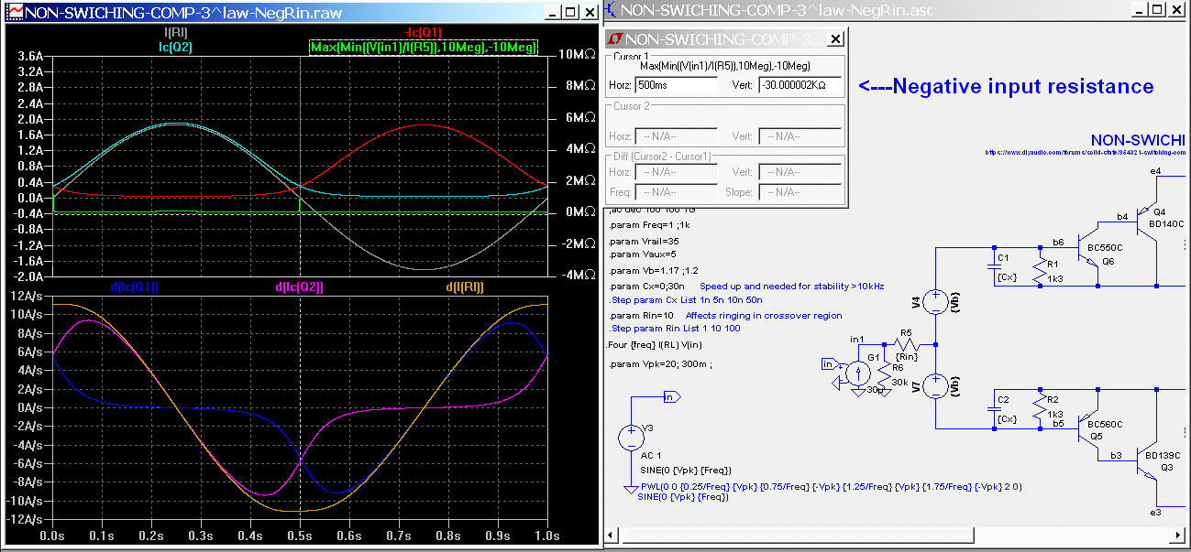Image resolution: width=1191 pixels, height=552 pixels.
Task: Click the NON-SWICHI schematic title text
Action: coord(1138,140)
